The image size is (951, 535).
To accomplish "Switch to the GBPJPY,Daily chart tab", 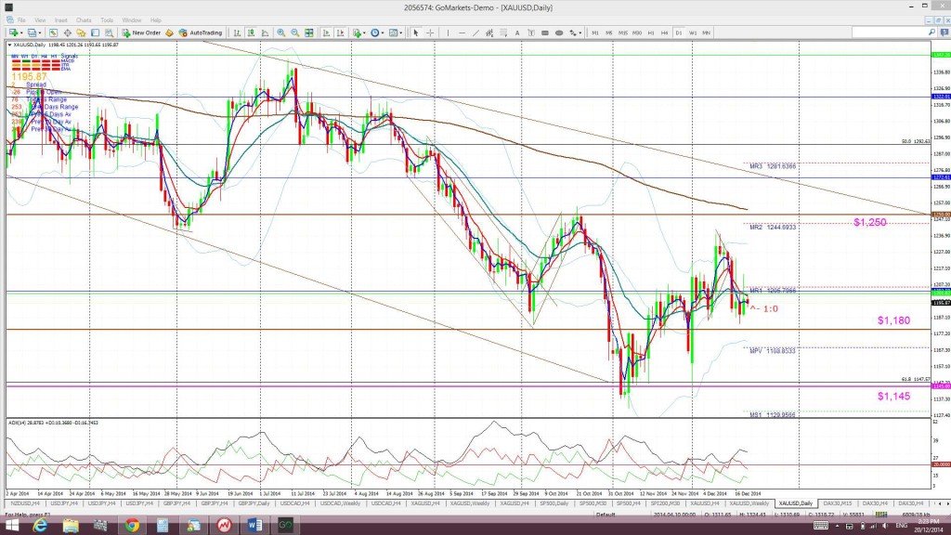I will coord(254,503).
